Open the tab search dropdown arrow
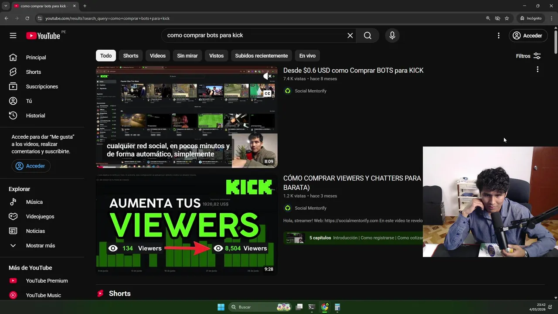 pyautogui.click(x=6, y=6)
